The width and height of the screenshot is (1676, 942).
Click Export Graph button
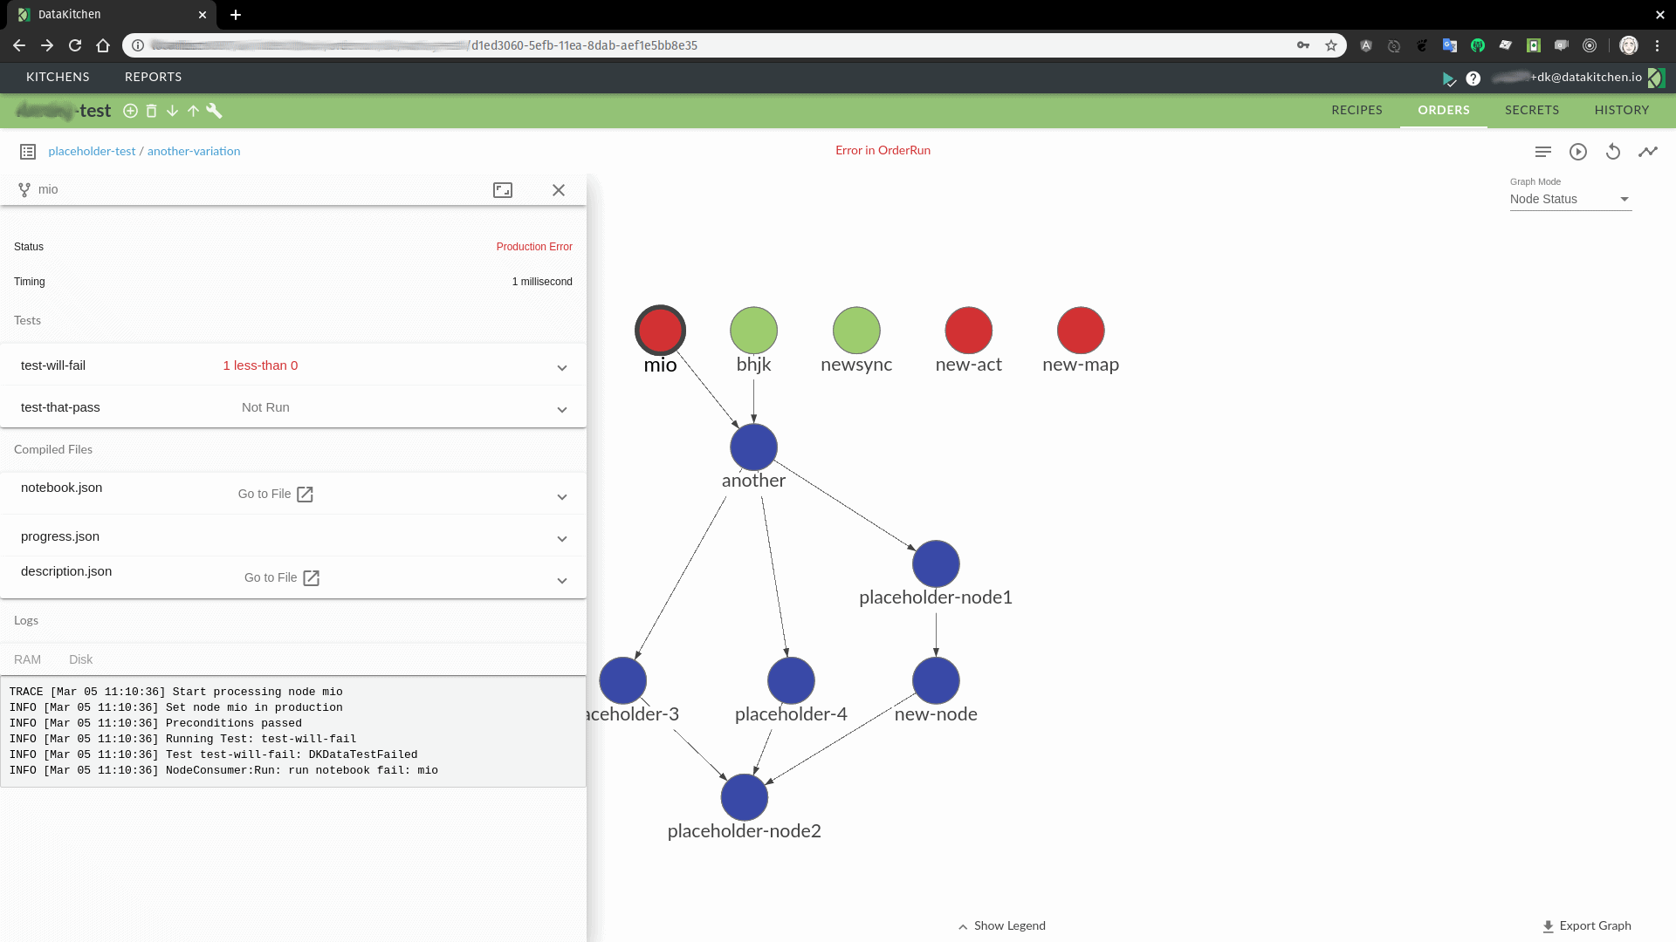coord(1586,925)
